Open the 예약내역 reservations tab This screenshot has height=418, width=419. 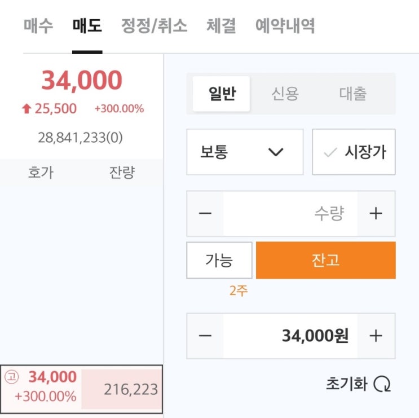(285, 26)
